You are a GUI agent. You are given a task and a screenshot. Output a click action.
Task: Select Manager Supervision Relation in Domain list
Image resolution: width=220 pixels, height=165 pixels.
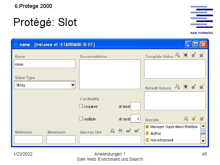pos(172,127)
